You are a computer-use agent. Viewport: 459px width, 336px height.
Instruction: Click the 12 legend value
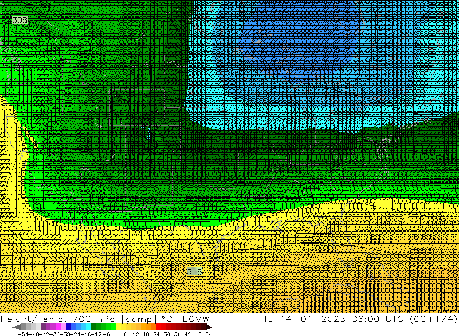point(135,334)
